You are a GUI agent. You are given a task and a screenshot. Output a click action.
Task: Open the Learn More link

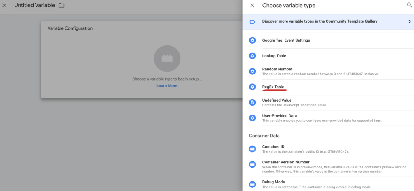click(x=167, y=85)
